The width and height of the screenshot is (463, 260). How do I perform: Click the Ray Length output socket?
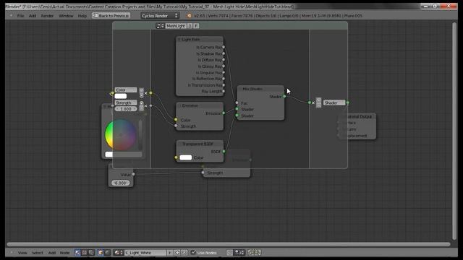(x=224, y=92)
